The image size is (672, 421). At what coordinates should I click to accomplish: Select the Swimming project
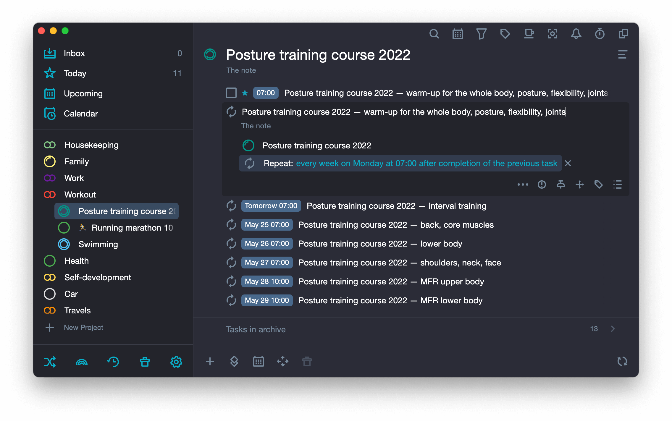(98, 244)
